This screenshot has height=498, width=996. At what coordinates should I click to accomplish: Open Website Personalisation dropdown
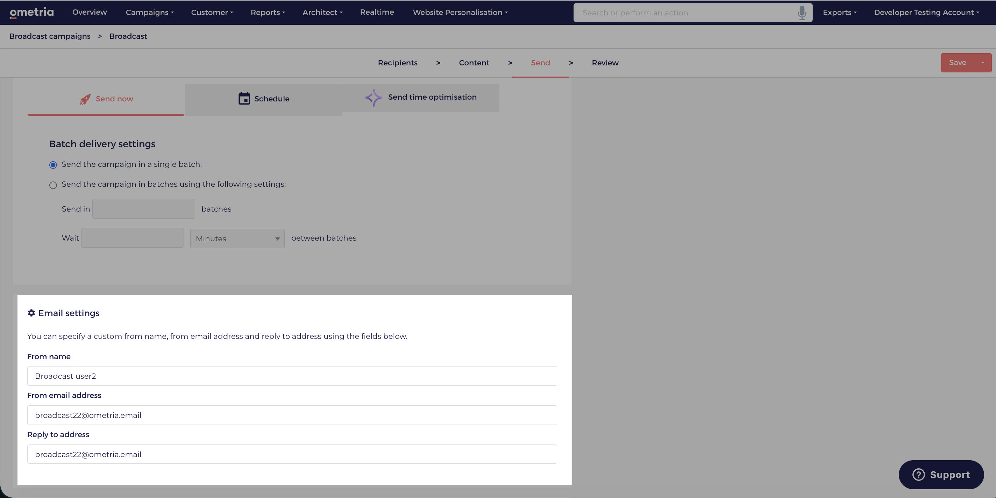tap(460, 12)
